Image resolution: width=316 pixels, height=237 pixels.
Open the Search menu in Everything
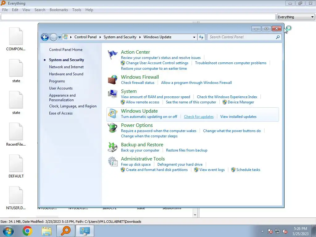pyautogui.click(x=40, y=10)
